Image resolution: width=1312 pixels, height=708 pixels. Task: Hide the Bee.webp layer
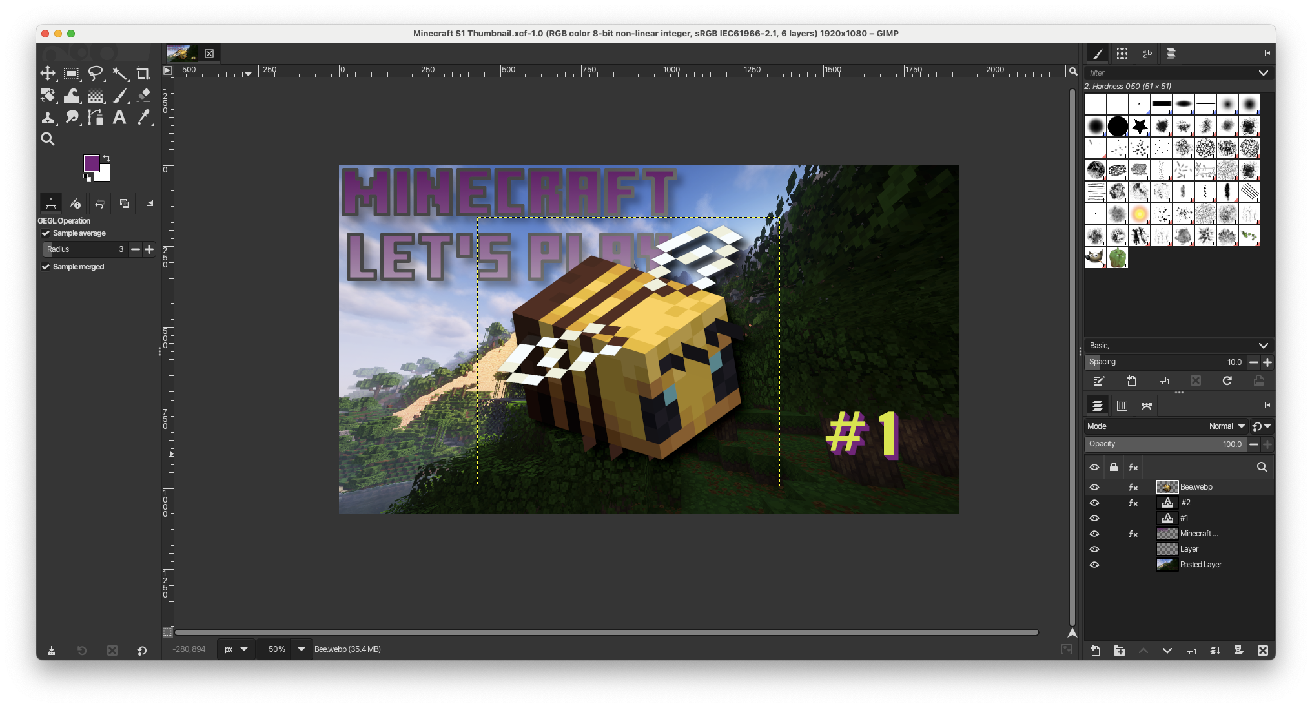click(x=1094, y=487)
